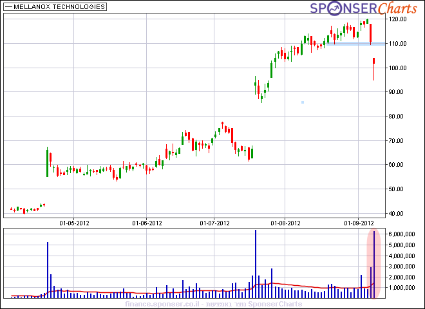Viewport: 425px width, 309px height.
Task: Click the 01-09-2012 date label
Action: (359, 223)
